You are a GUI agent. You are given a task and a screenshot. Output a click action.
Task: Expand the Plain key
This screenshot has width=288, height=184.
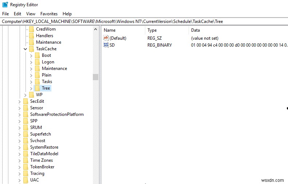click(x=31, y=75)
